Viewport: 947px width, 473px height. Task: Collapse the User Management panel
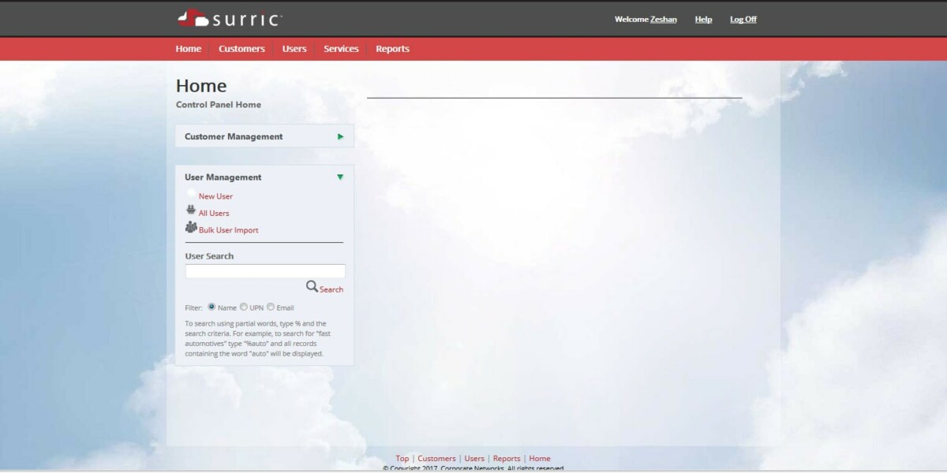(x=339, y=177)
